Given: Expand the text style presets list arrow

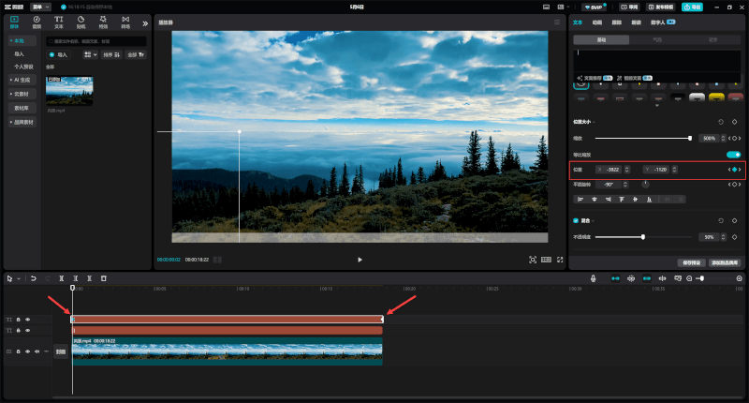Looking at the screenshot, I should tap(657, 106).
